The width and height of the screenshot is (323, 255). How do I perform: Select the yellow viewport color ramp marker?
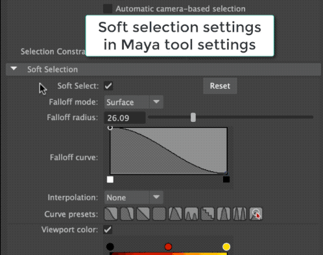(226, 247)
